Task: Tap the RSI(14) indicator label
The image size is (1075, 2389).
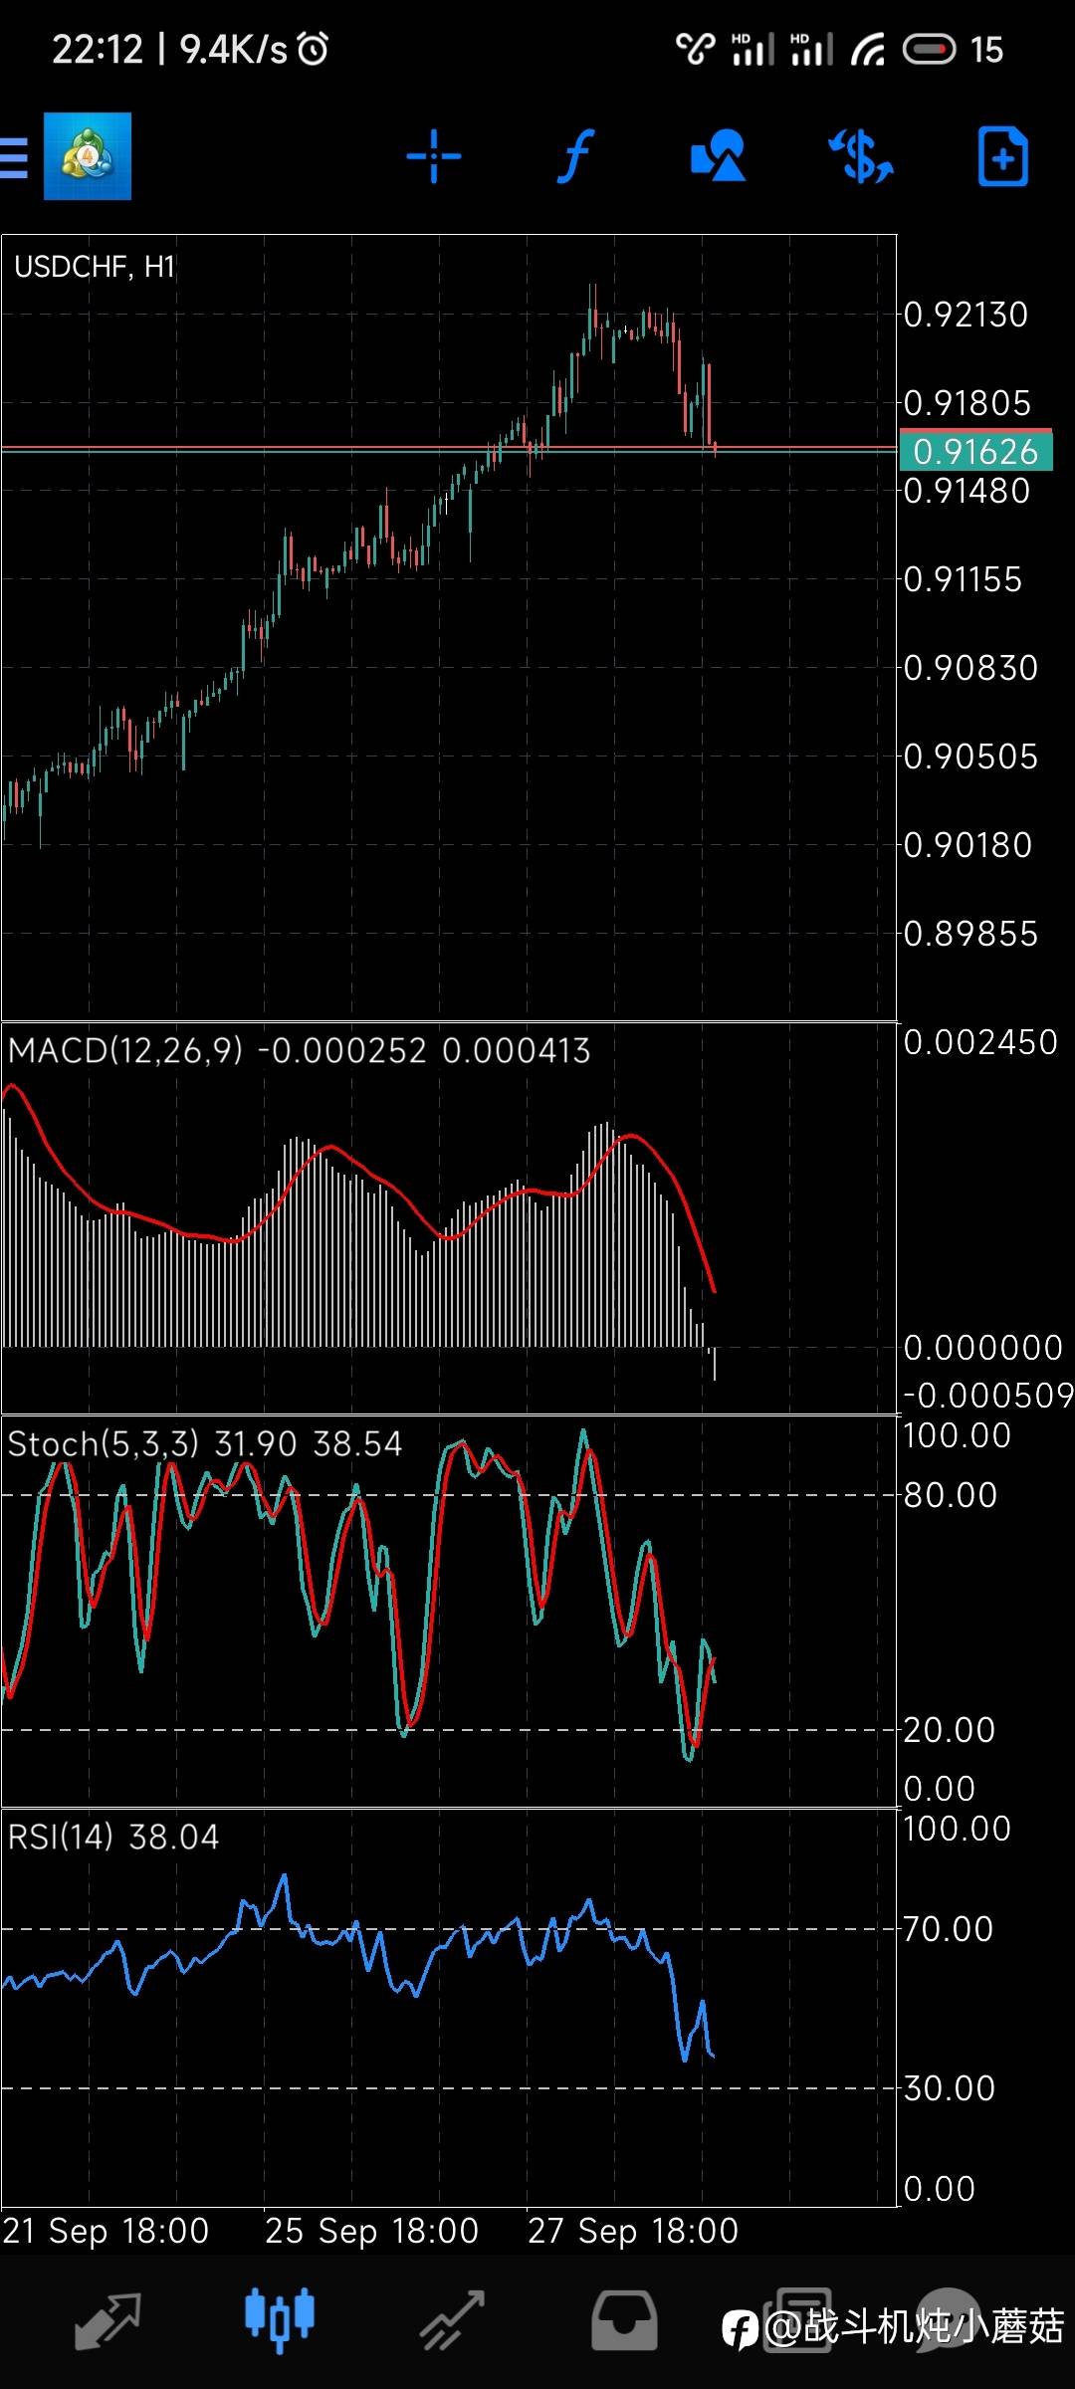Action: [x=61, y=1837]
